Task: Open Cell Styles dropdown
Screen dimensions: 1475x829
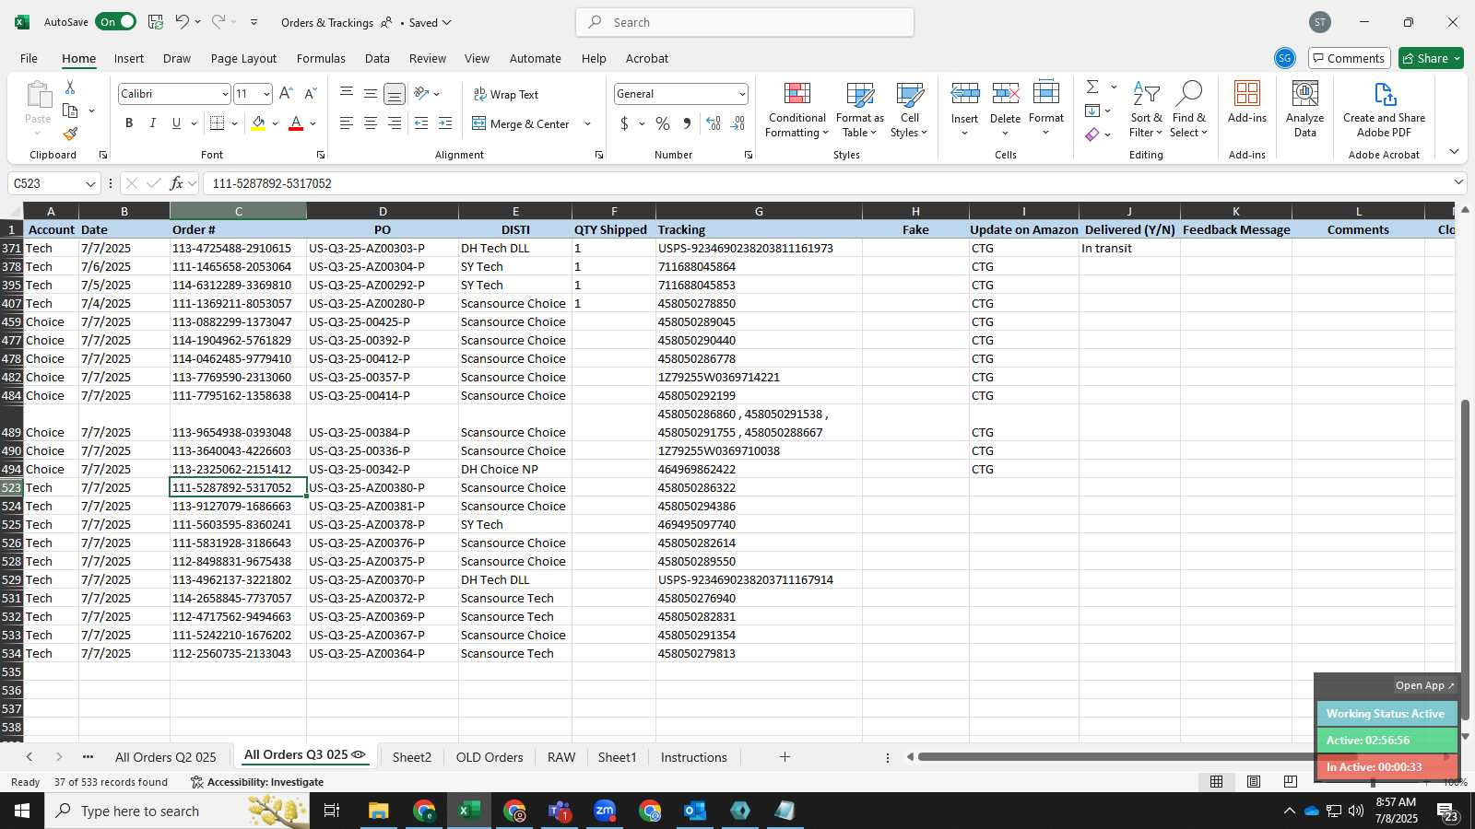Action: pos(909,109)
